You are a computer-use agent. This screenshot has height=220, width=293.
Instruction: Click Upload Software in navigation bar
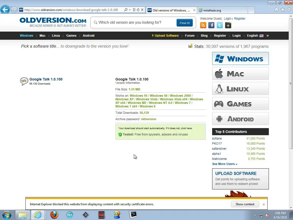coord(165,36)
